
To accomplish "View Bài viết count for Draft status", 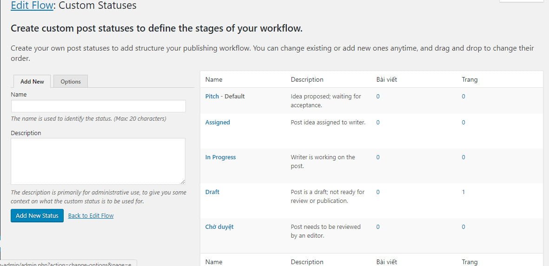I will click(378, 192).
